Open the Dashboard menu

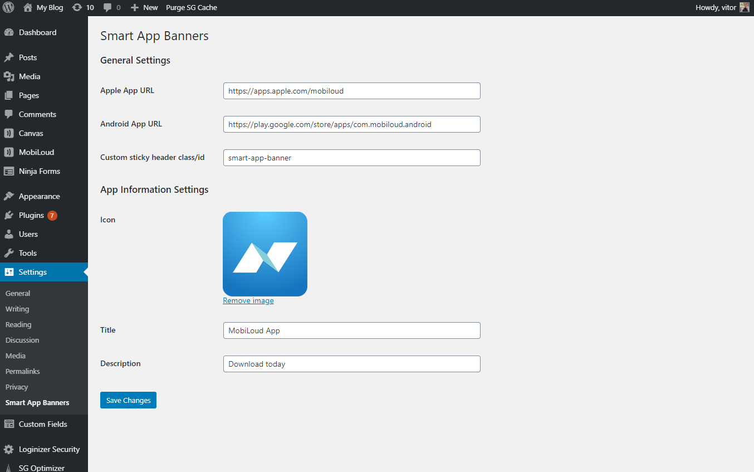44,32
